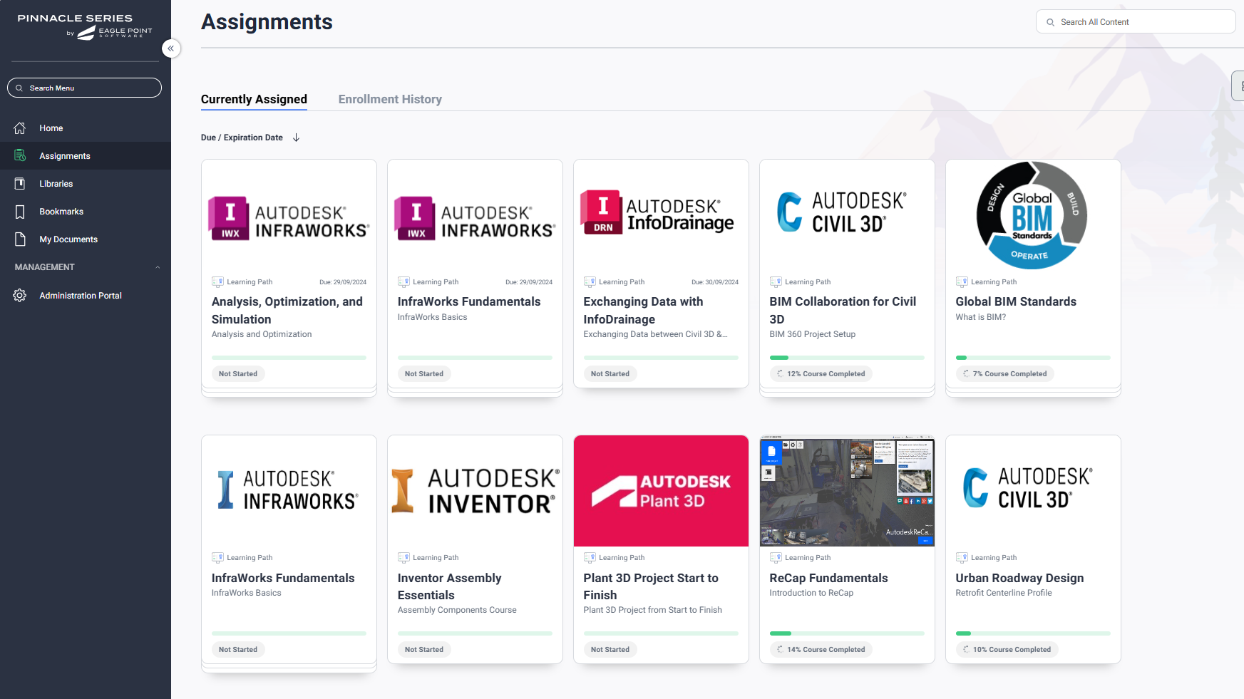The image size is (1244, 699).
Task: Open Urban Roadway Design course title
Action: point(1019,578)
